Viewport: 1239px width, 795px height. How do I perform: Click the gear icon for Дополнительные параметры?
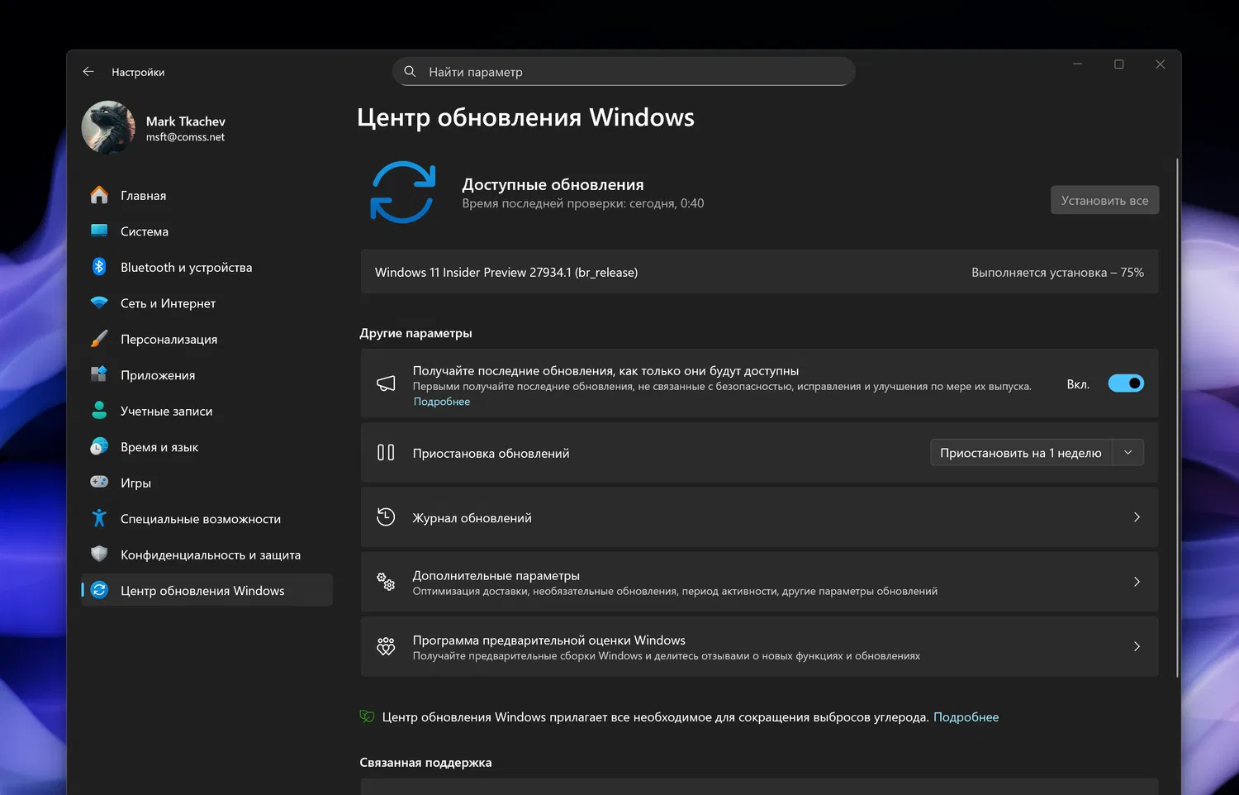coord(386,582)
